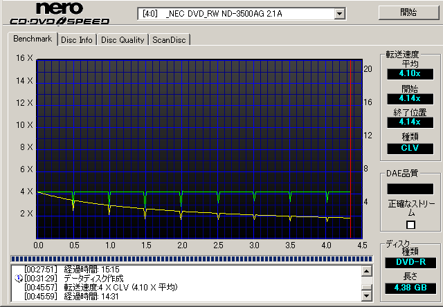Click the 開始 speed value 4.14x

pos(410,98)
